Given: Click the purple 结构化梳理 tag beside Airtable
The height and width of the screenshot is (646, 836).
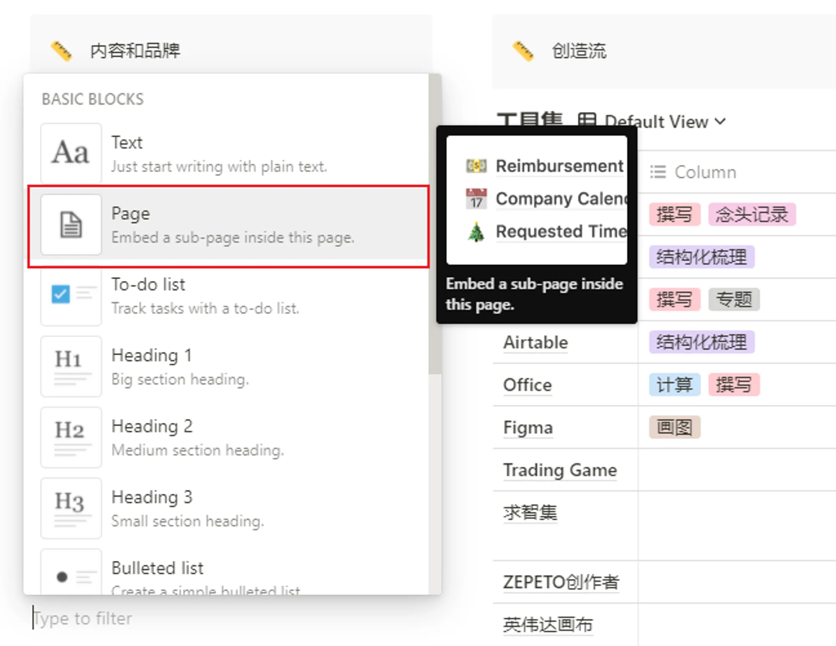Looking at the screenshot, I should 702,342.
